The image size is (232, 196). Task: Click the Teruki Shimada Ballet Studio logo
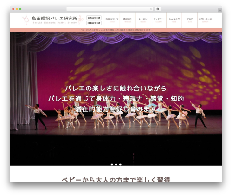tap(53, 20)
